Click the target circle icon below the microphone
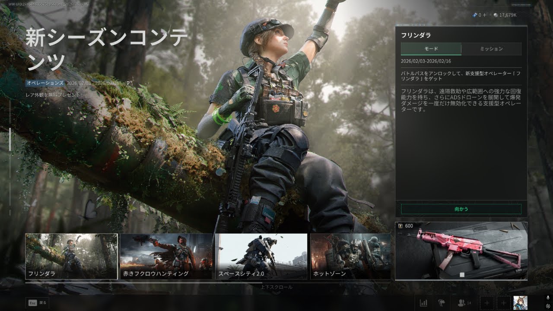 coord(548,306)
